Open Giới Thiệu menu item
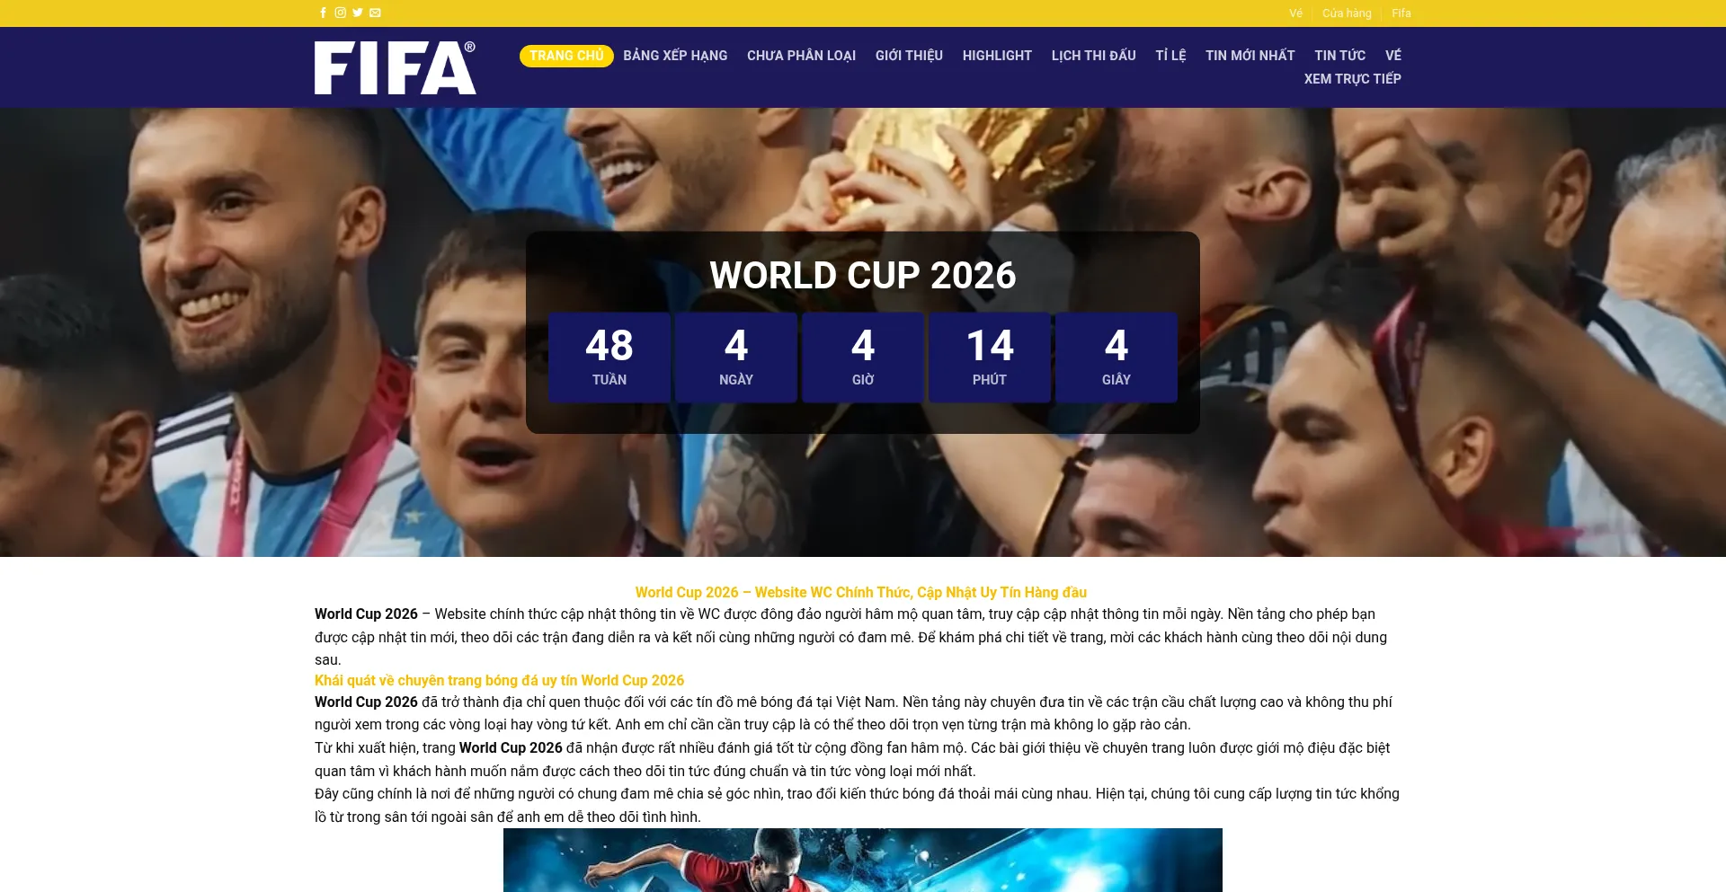This screenshot has height=892, width=1726. coord(909,56)
